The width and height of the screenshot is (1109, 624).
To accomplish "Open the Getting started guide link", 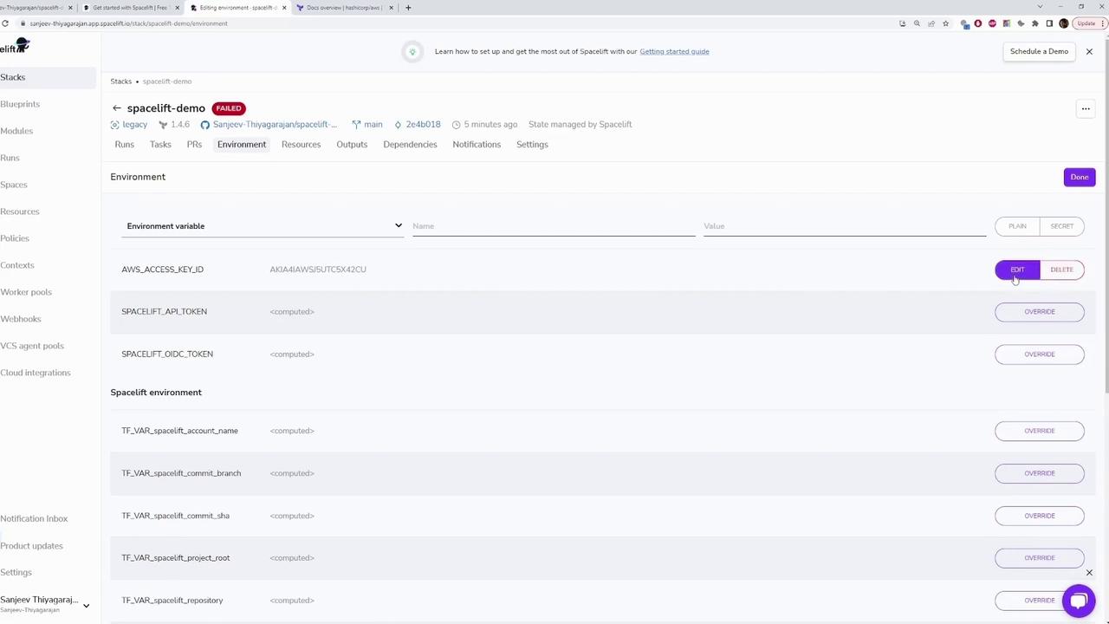I will 674,52.
